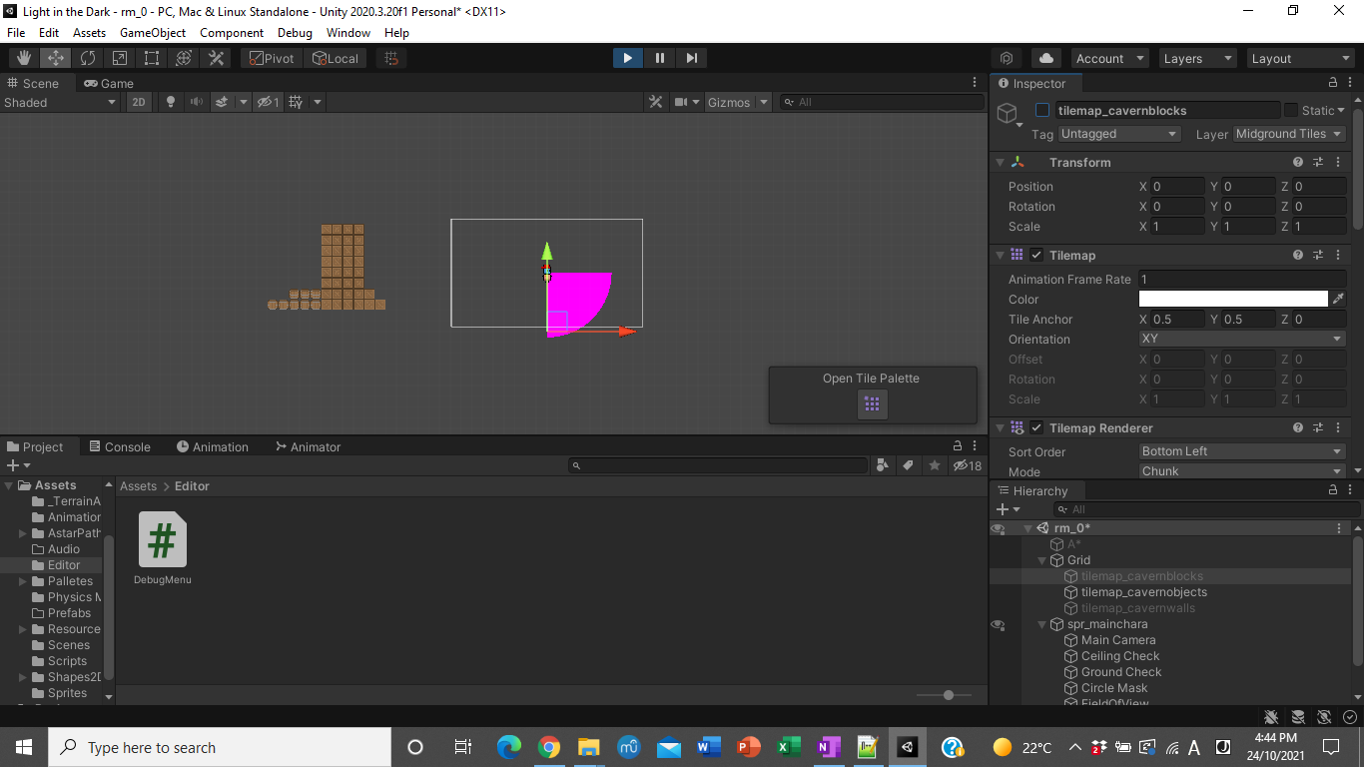The width and height of the screenshot is (1364, 767).
Task: Click the Play button
Action: (627, 58)
